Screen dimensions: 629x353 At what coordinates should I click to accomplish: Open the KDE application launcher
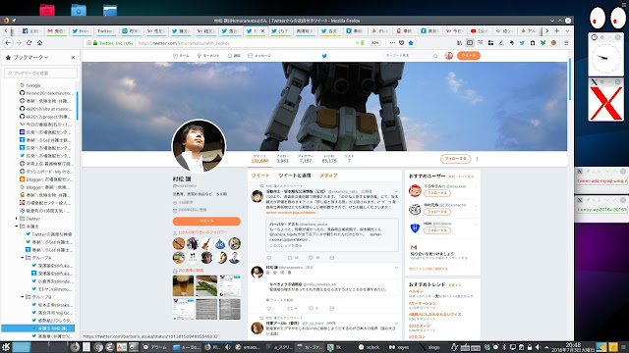coord(6,347)
